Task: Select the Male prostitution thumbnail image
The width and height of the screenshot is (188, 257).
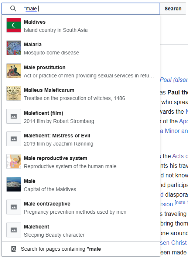Action: click(x=14, y=71)
